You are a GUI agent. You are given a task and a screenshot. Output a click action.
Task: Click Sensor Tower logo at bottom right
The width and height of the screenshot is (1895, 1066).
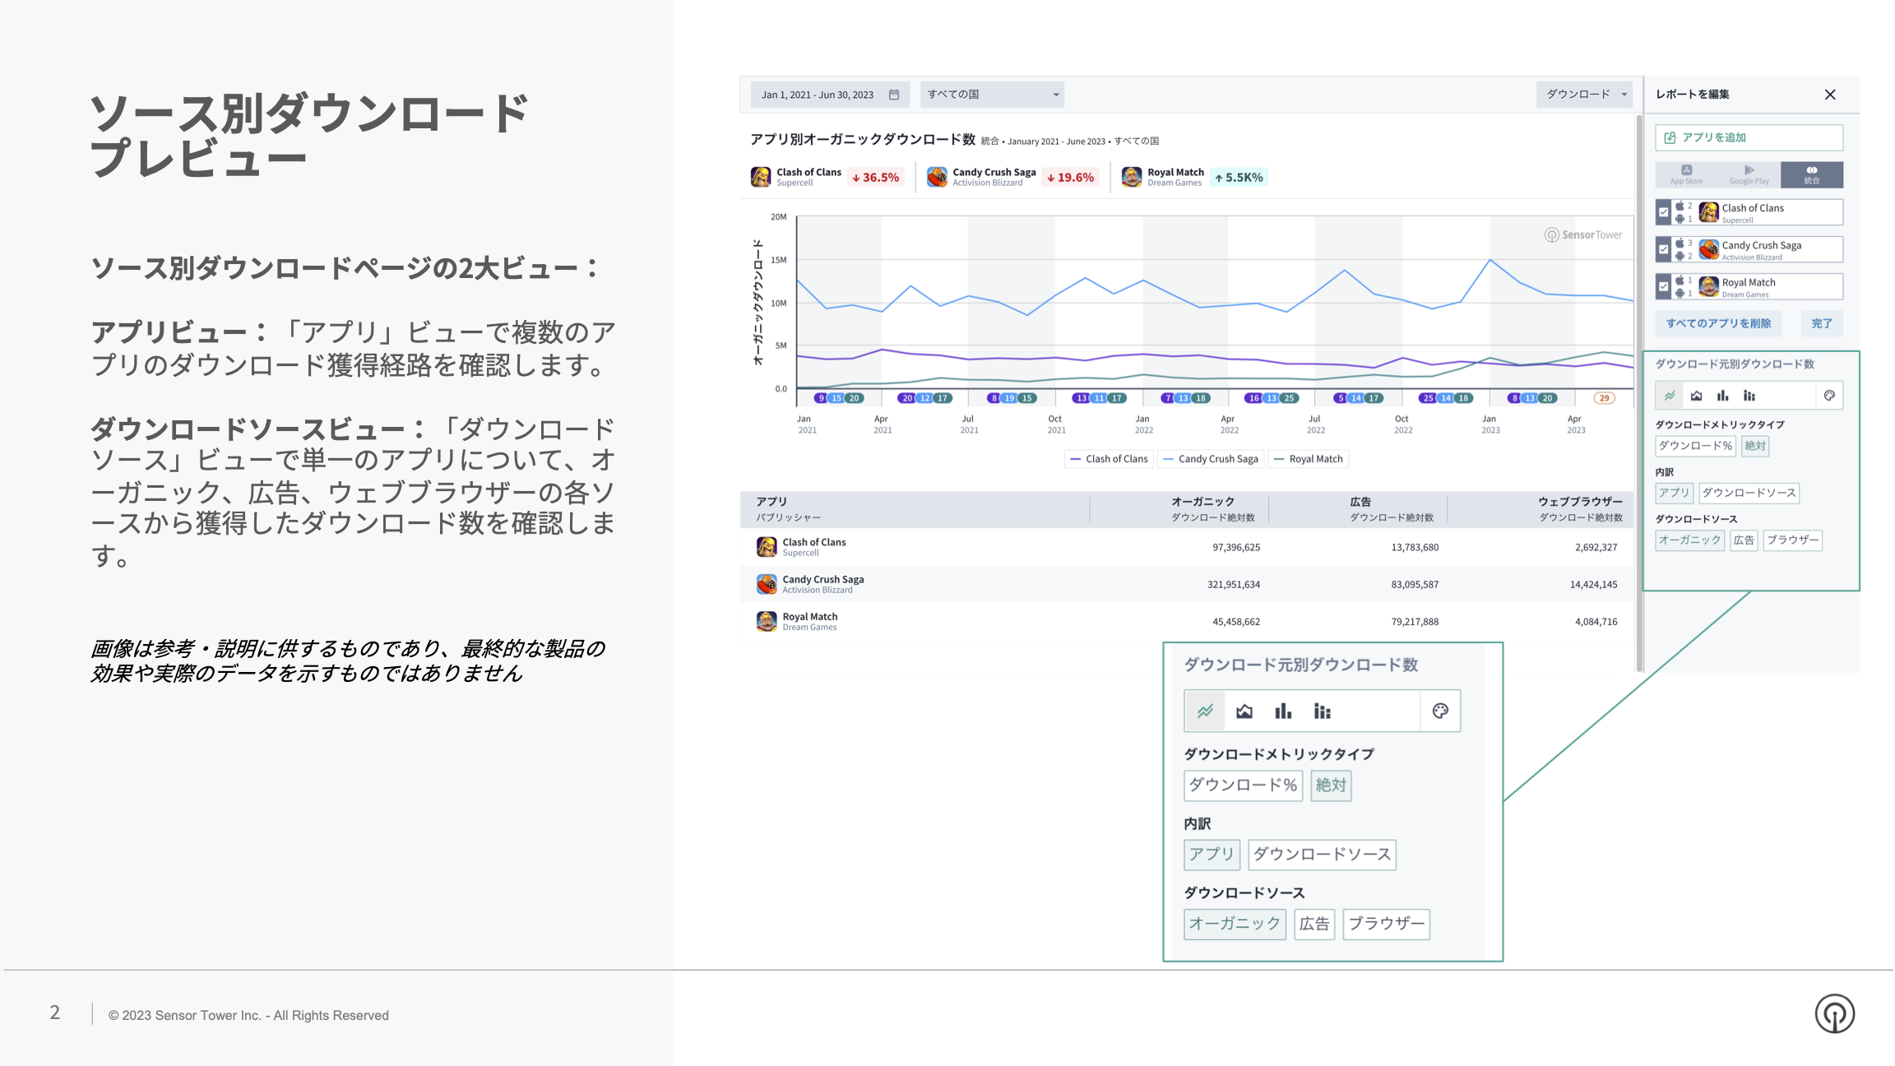point(1834,1013)
